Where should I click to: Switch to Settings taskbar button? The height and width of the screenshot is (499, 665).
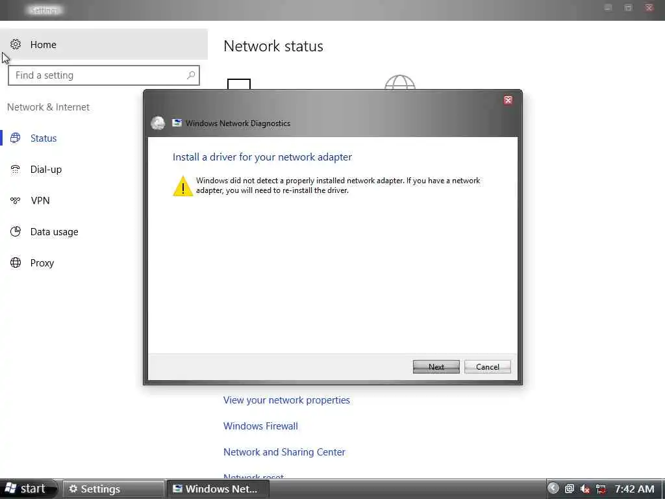113,489
